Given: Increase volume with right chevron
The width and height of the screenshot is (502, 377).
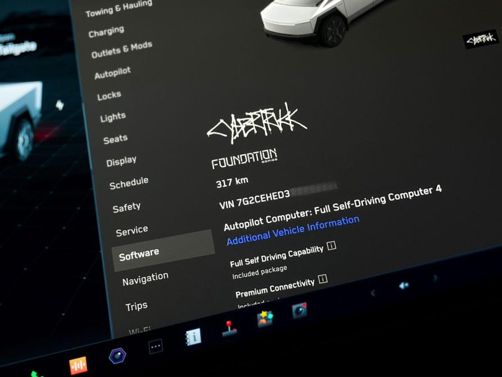Looking at the screenshot, I should pyautogui.click(x=435, y=277).
